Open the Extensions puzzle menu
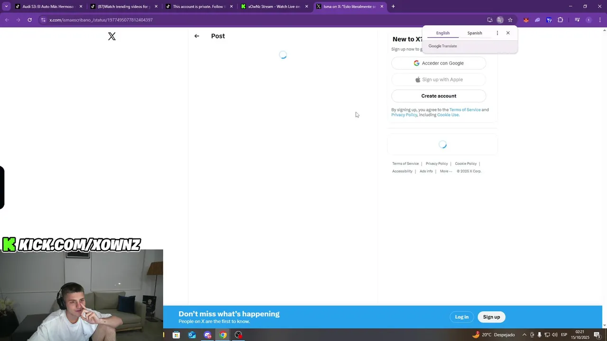This screenshot has width=607, height=341. (561, 20)
